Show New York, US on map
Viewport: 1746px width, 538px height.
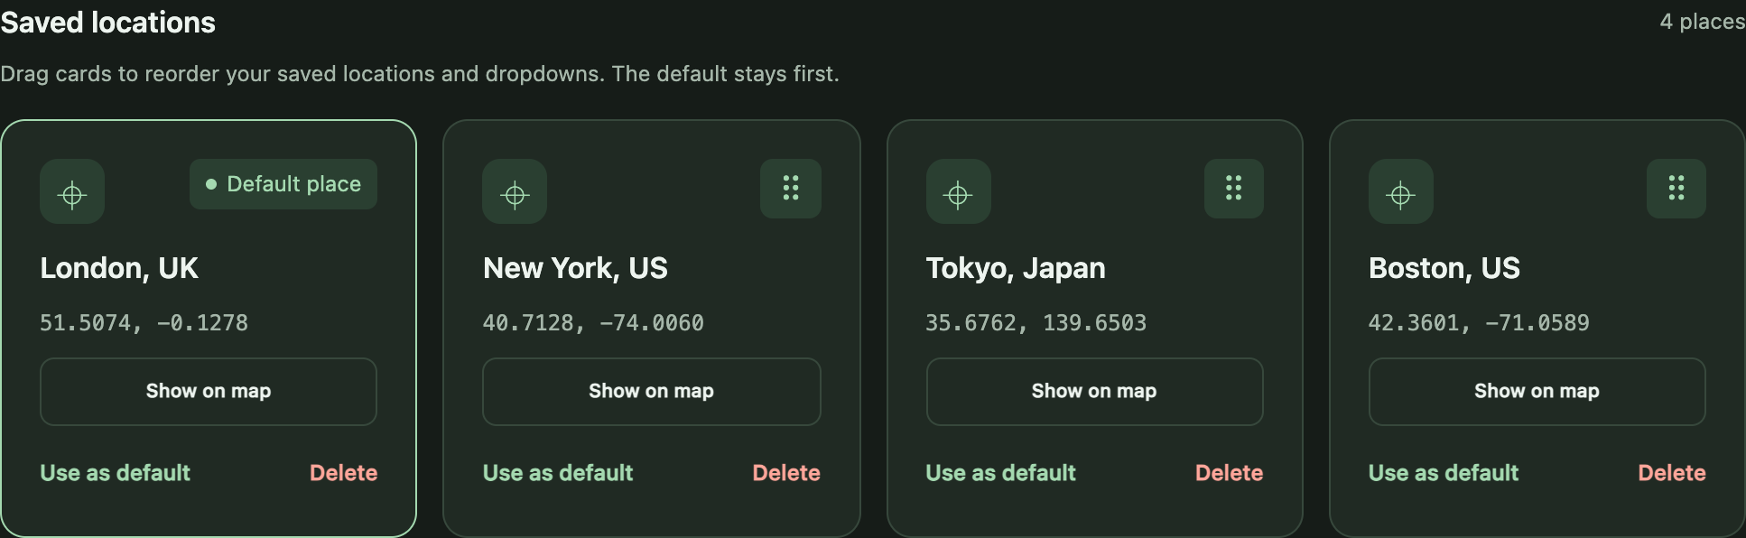[652, 392]
